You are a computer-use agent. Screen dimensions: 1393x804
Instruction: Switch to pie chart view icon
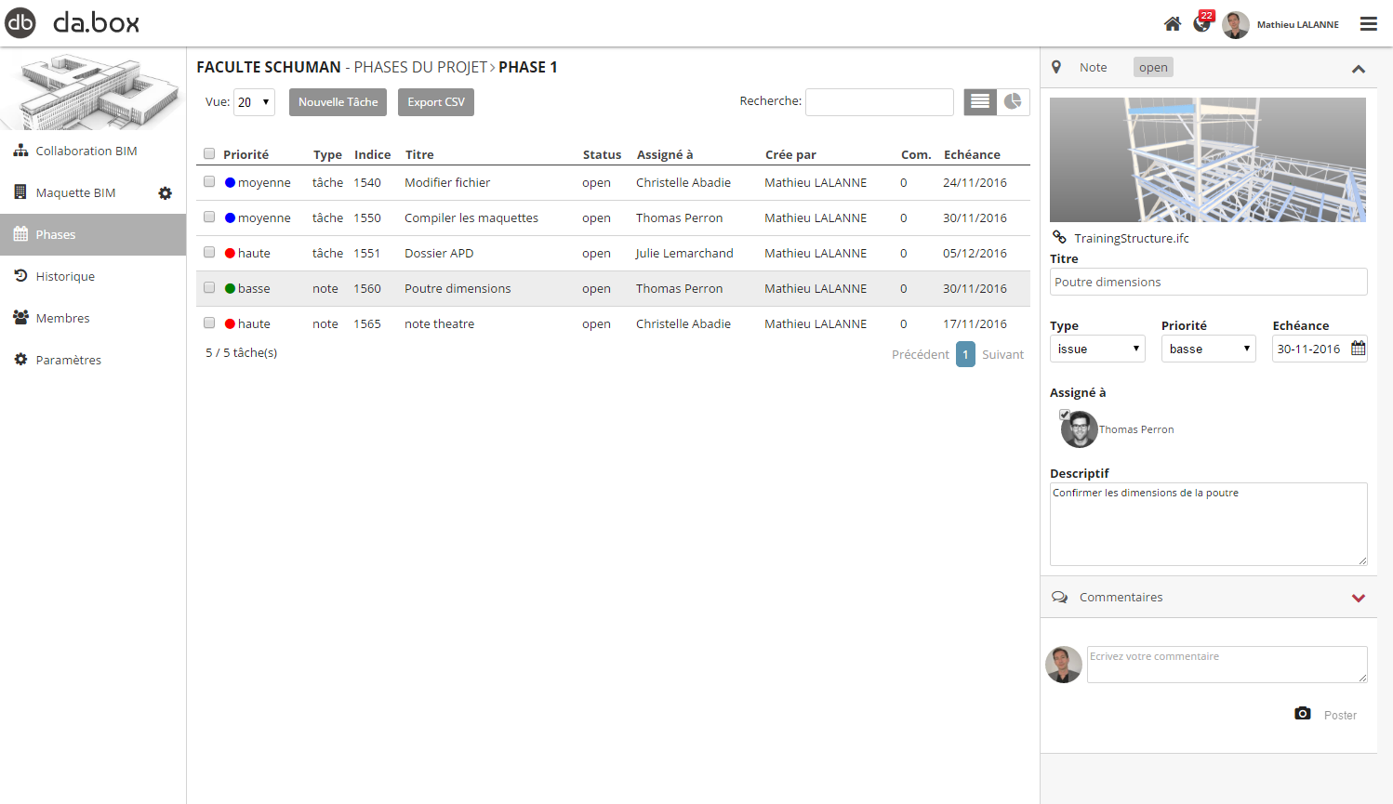1013,101
